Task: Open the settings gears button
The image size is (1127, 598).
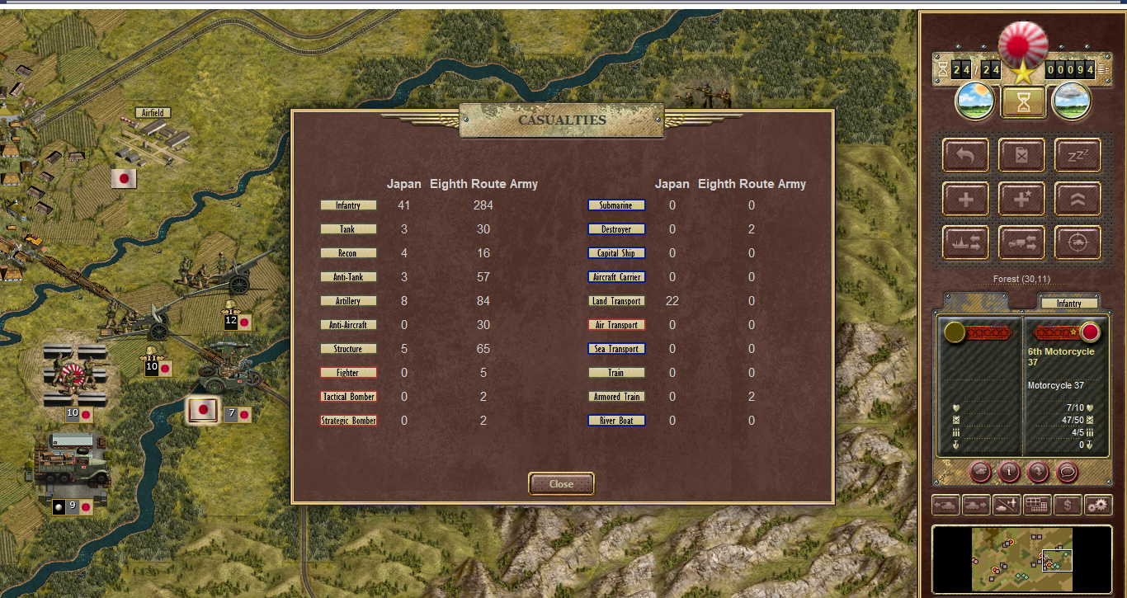Action: pos(1098,504)
